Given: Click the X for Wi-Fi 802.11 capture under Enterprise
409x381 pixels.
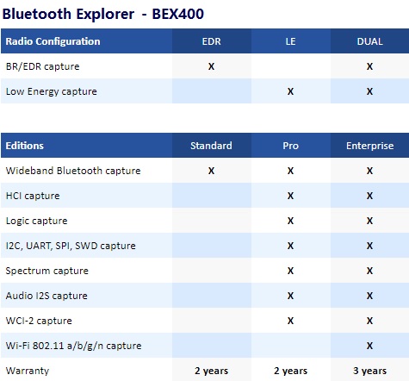Looking at the screenshot, I should 369,346.
